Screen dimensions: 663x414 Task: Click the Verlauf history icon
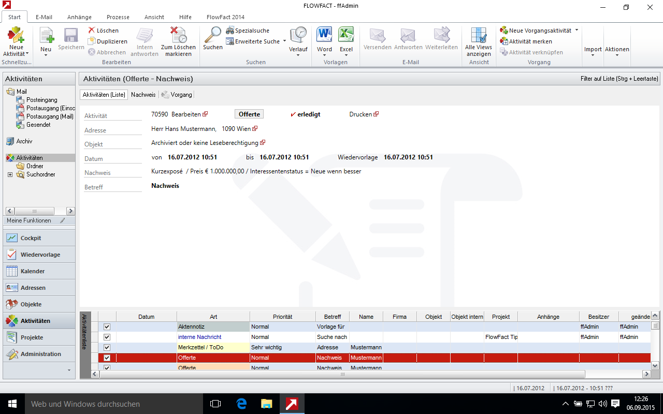click(x=298, y=35)
